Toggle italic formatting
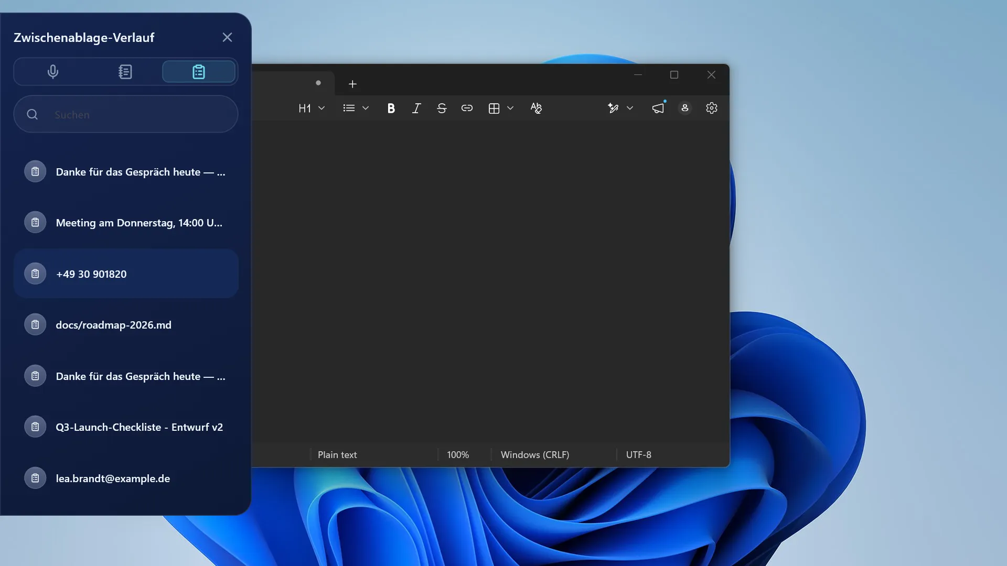 tap(416, 108)
